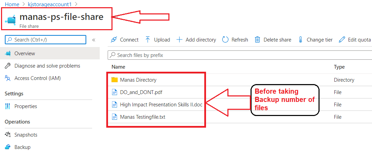Image resolution: width=372 pixels, height=151 pixels.
Task: Collapse the sidebar with double chevron
Action: click(x=94, y=40)
